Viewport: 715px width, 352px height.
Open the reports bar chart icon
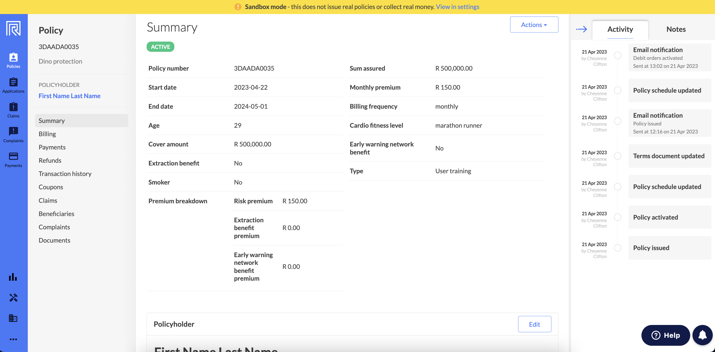click(13, 277)
